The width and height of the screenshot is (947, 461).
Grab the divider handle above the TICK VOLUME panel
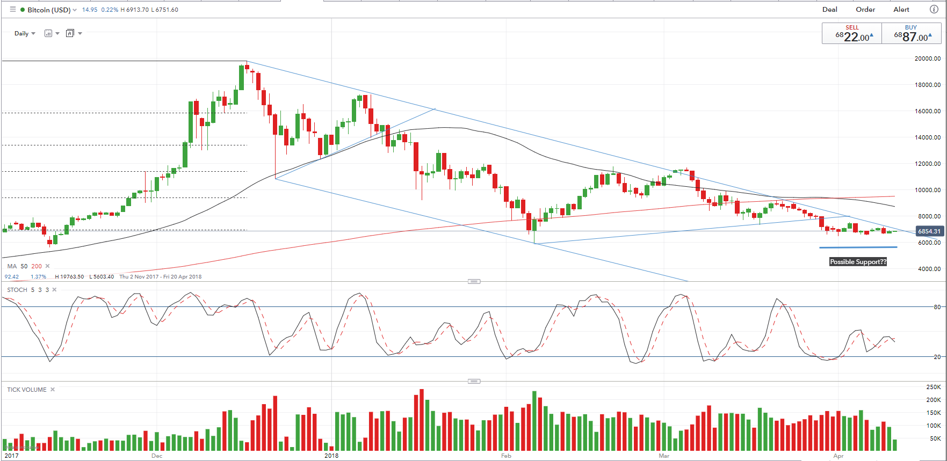[474, 381]
